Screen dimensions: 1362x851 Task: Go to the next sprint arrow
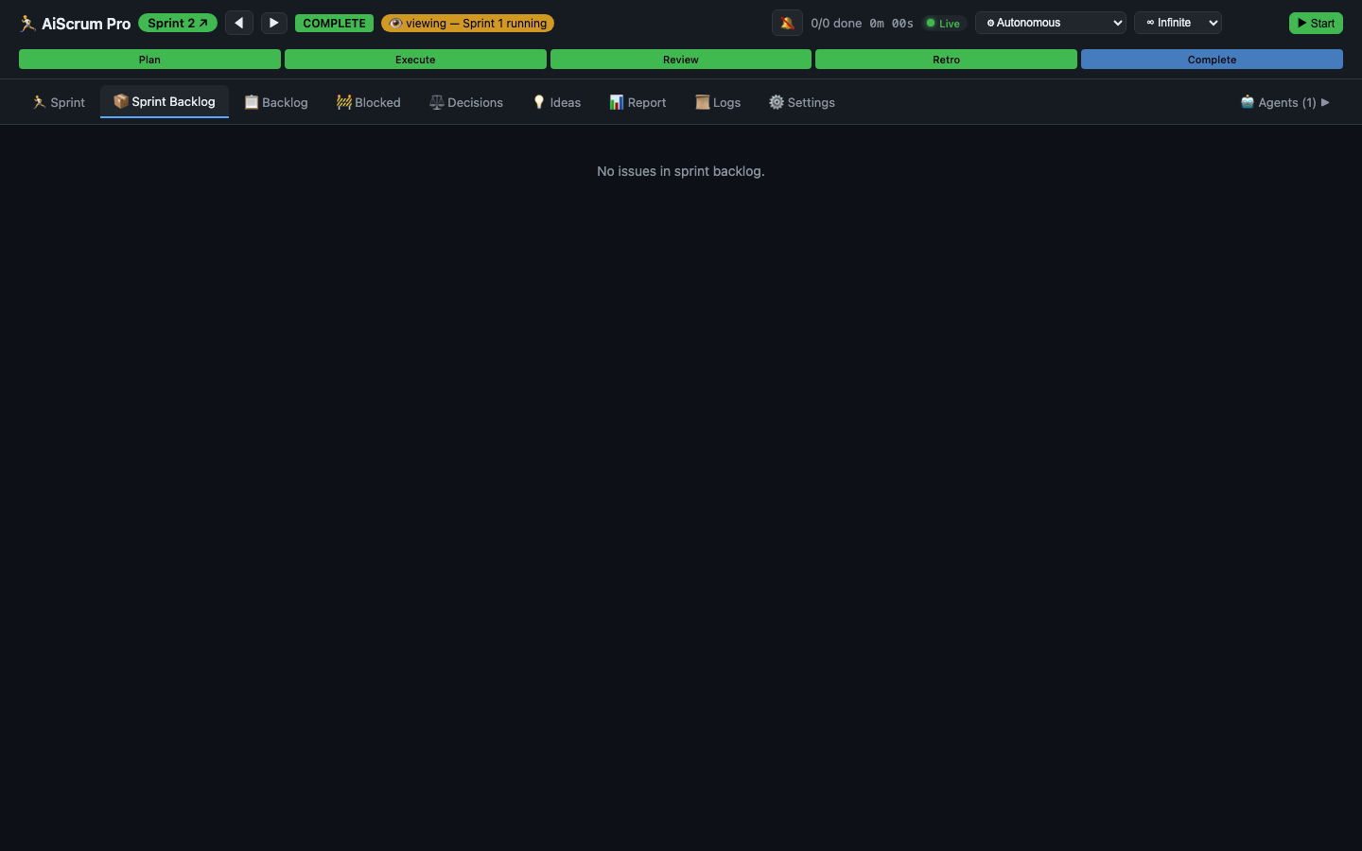tap(273, 23)
